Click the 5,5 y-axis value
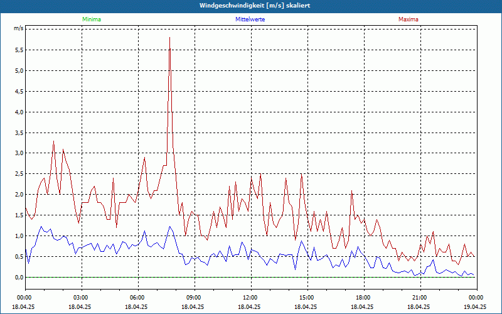The height and width of the screenshot is (314, 502). 19,50
